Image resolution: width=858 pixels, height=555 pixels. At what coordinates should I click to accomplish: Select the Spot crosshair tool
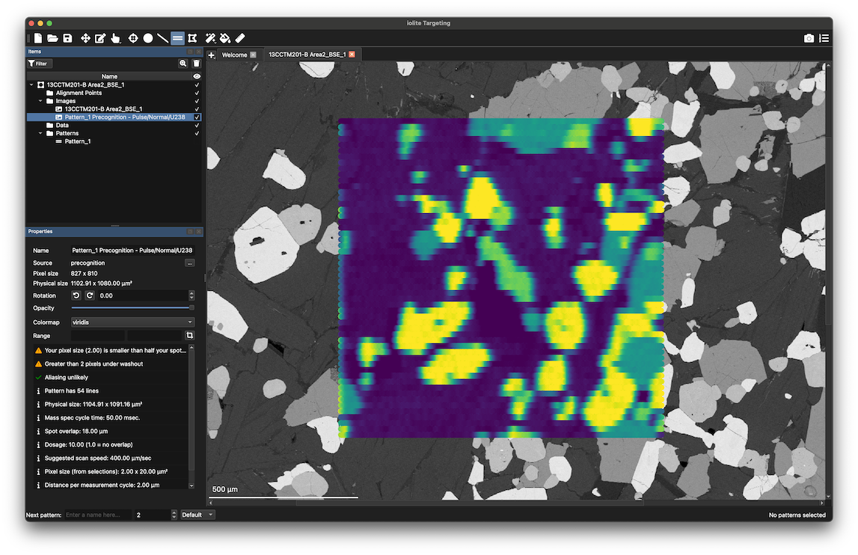[132, 37]
